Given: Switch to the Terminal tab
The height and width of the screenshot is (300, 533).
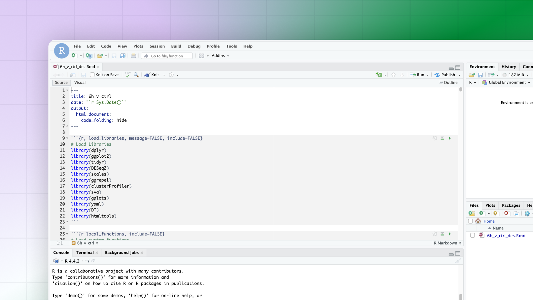Looking at the screenshot, I should pos(85,253).
